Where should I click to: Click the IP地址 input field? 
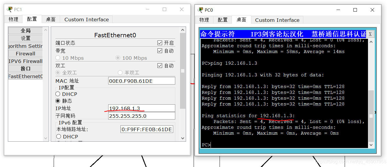tap(142, 108)
